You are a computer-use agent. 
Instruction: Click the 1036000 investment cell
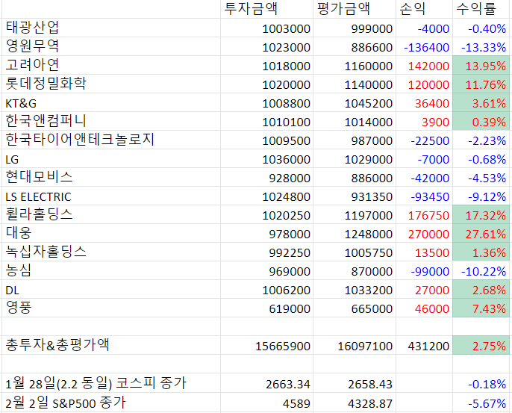coord(266,158)
